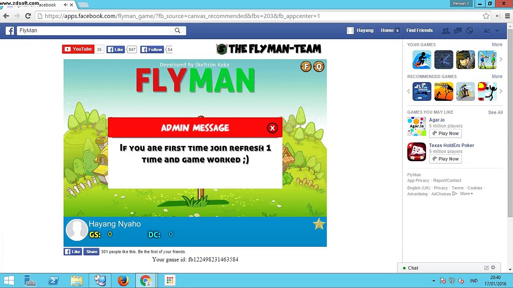513x288 pixels.
Task: Bookmark this page with the star icon
Action: 486,16
